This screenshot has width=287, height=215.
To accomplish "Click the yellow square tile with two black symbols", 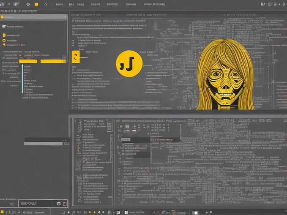I will pyautogui.click(x=76, y=57).
